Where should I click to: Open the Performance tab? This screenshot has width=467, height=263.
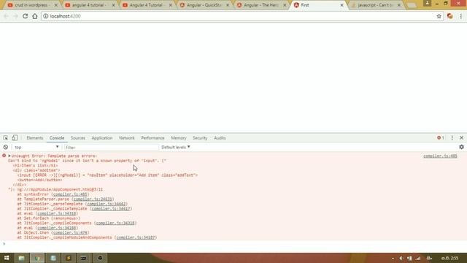(153, 138)
